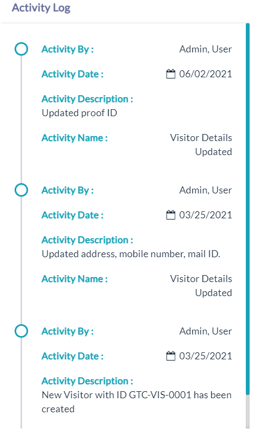The image size is (255, 442).
Task: Click 'Admin, User' in the first entry
Action: coord(205,49)
